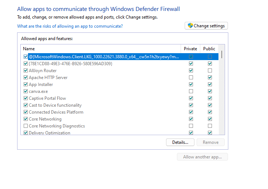Toggle Private checkbox for App Installer
Image resolution: width=268 pixels, height=189 pixels.
[x=191, y=84]
